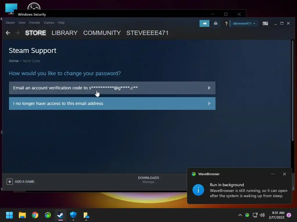The height and width of the screenshot is (222, 297).
Task: Click the Home breadcrumb link
Action: 14,61
